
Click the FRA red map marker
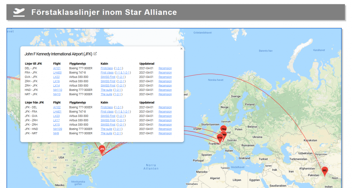[224, 129]
